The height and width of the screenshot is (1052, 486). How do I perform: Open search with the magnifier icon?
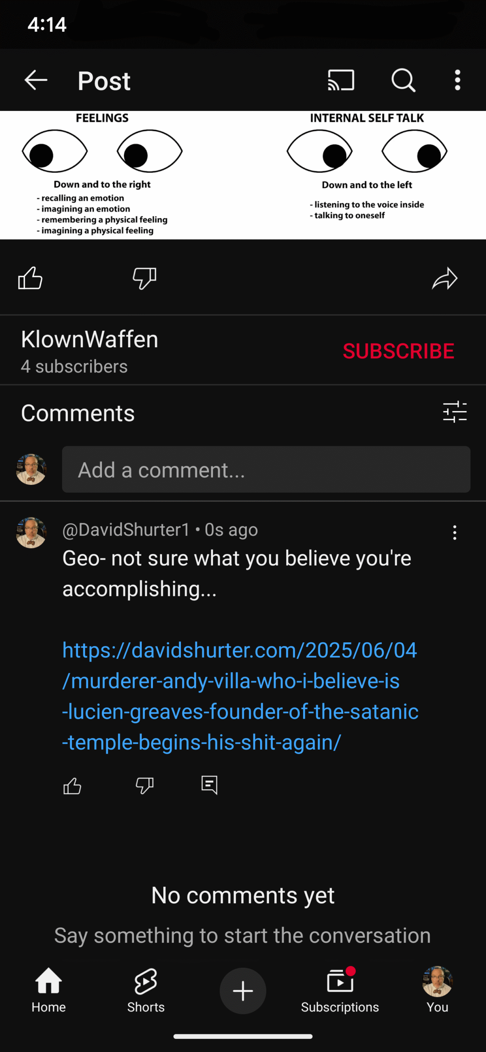tap(403, 80)
